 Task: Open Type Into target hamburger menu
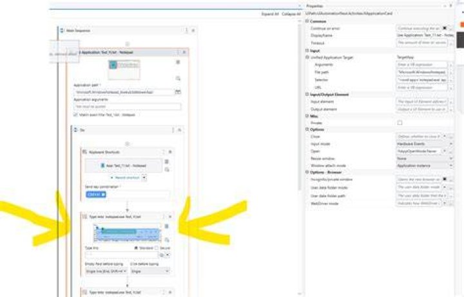[167, 226]
